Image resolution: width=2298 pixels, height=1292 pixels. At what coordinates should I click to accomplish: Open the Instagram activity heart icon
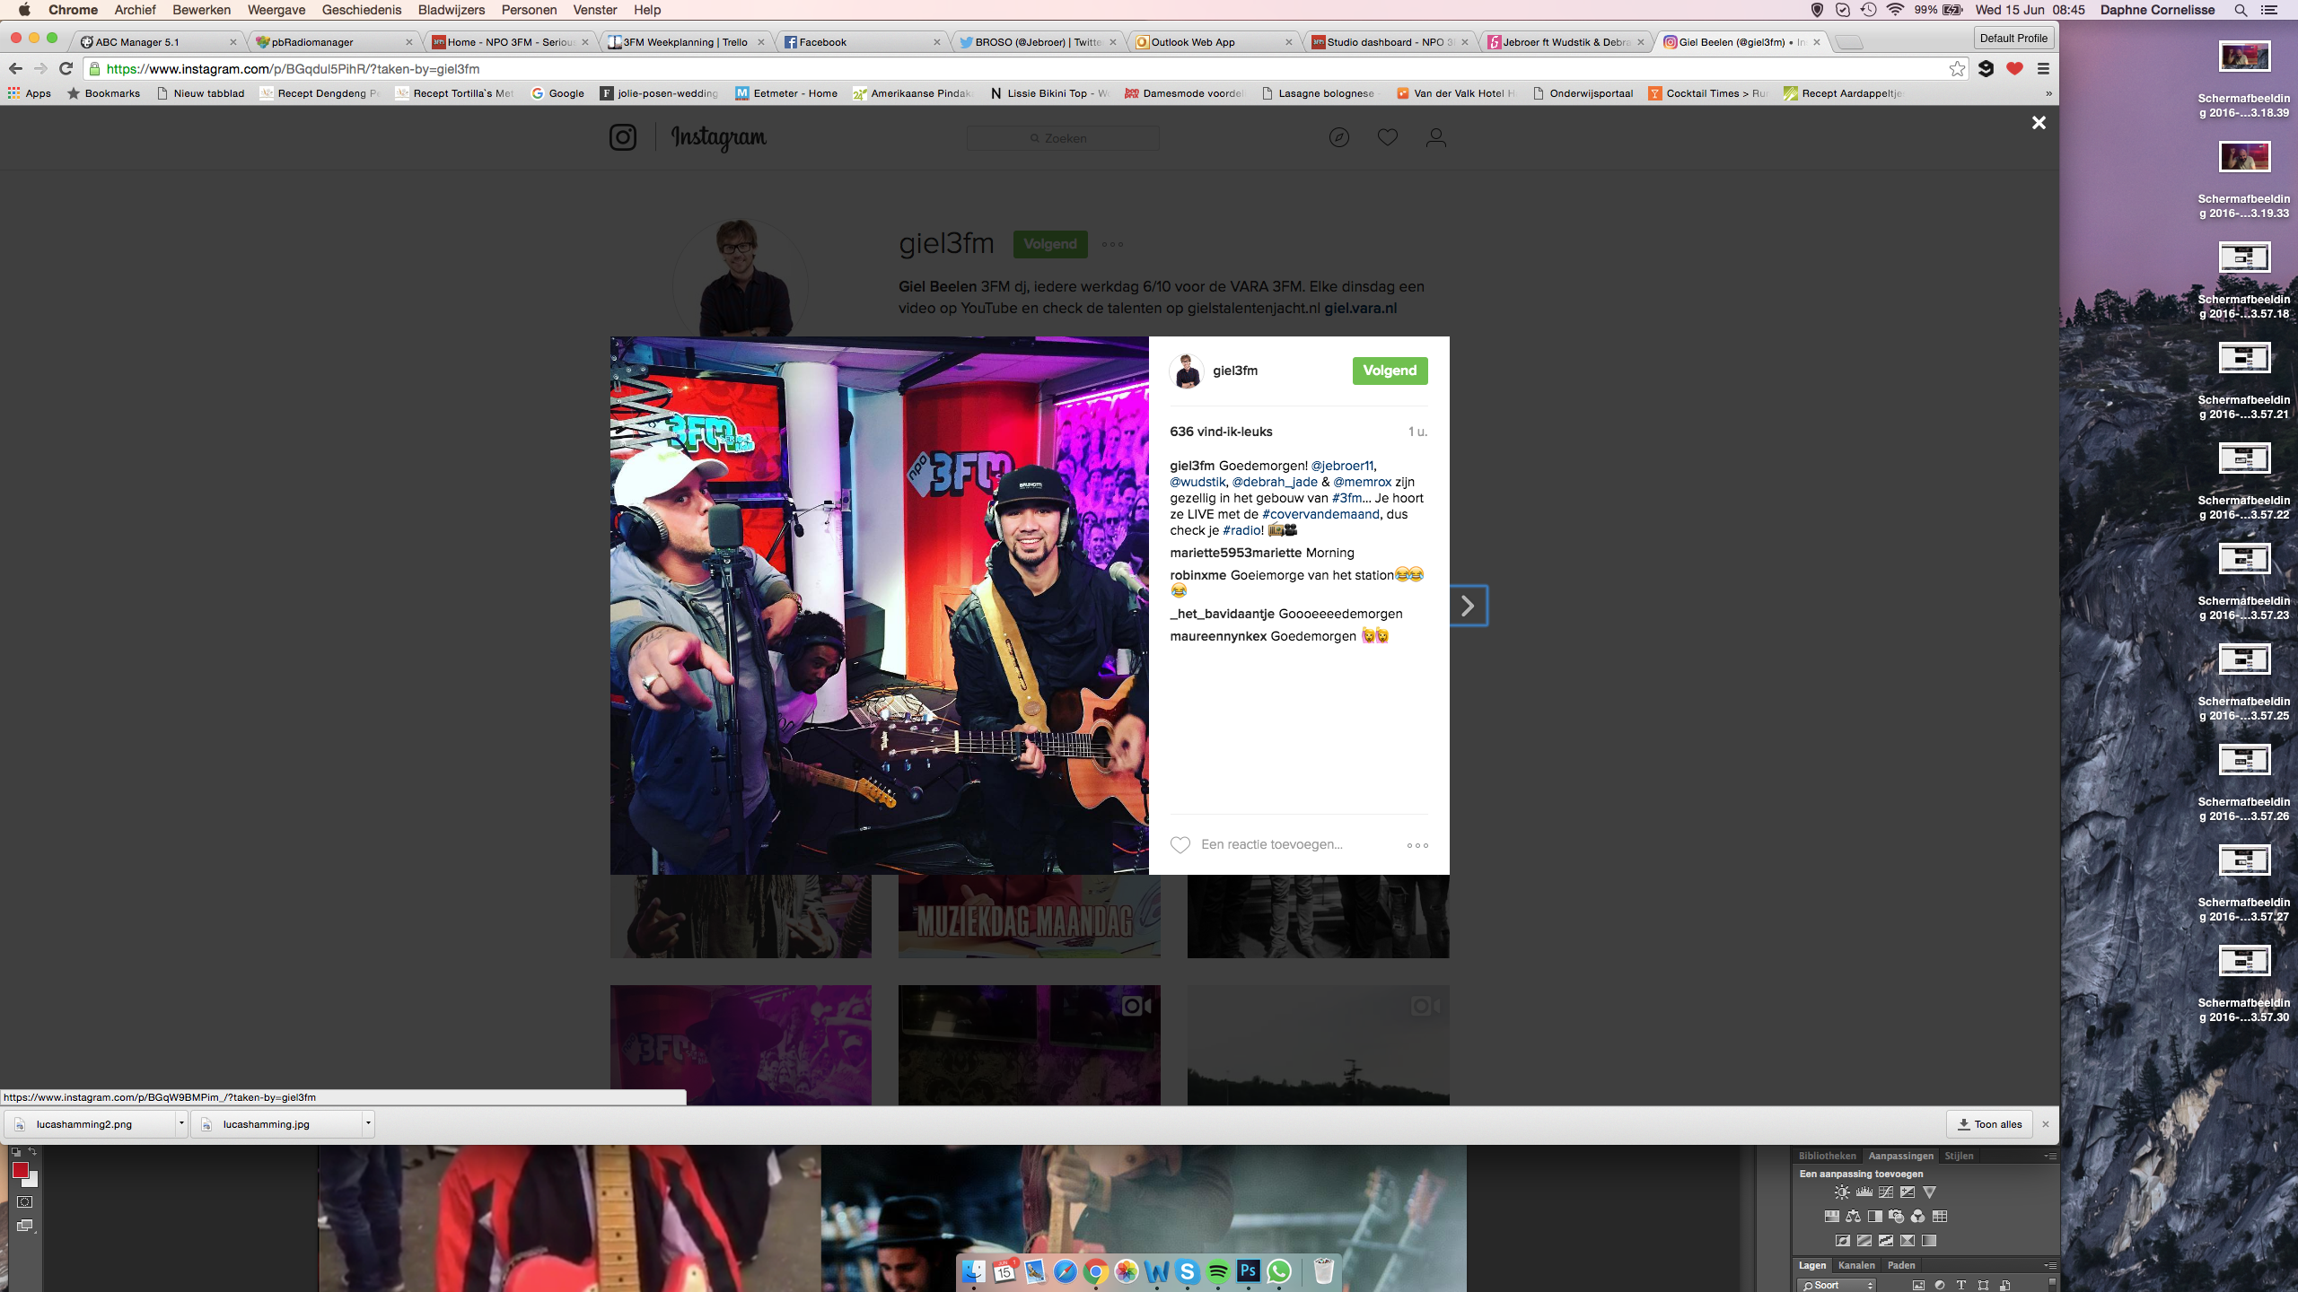click(1387, 137)
